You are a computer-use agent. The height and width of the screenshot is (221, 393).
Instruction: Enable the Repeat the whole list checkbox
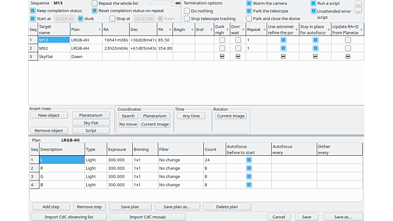coord(94,3)
